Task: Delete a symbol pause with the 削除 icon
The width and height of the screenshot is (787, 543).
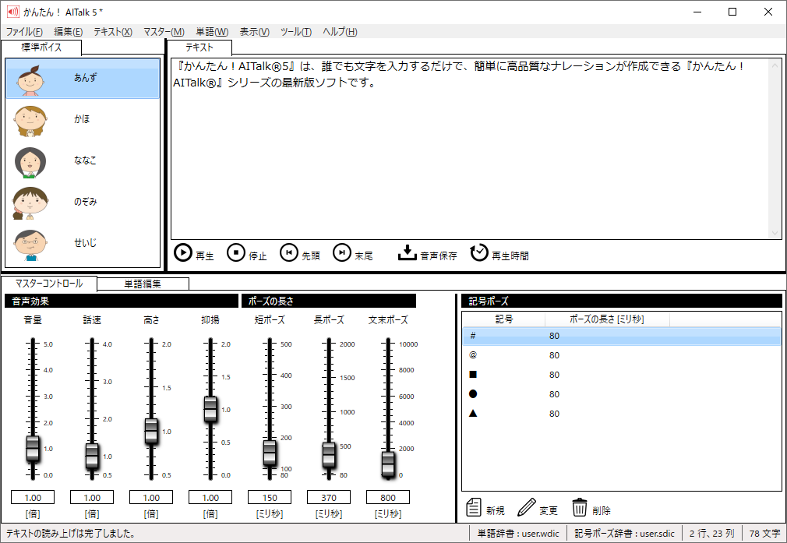Action: (x=580, y=507)
